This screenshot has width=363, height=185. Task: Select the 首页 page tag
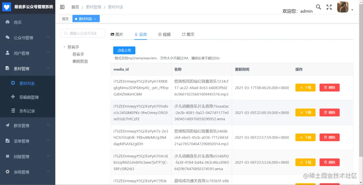tap(65, 19)
